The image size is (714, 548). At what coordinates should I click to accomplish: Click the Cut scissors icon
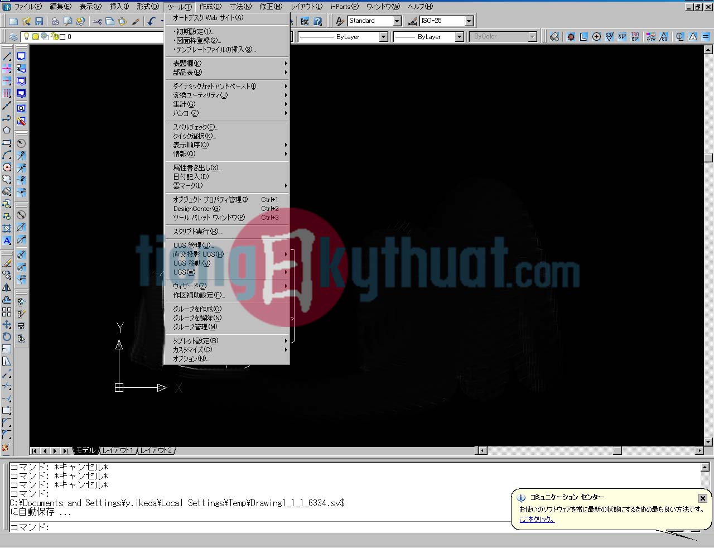(x=97, y=21)
